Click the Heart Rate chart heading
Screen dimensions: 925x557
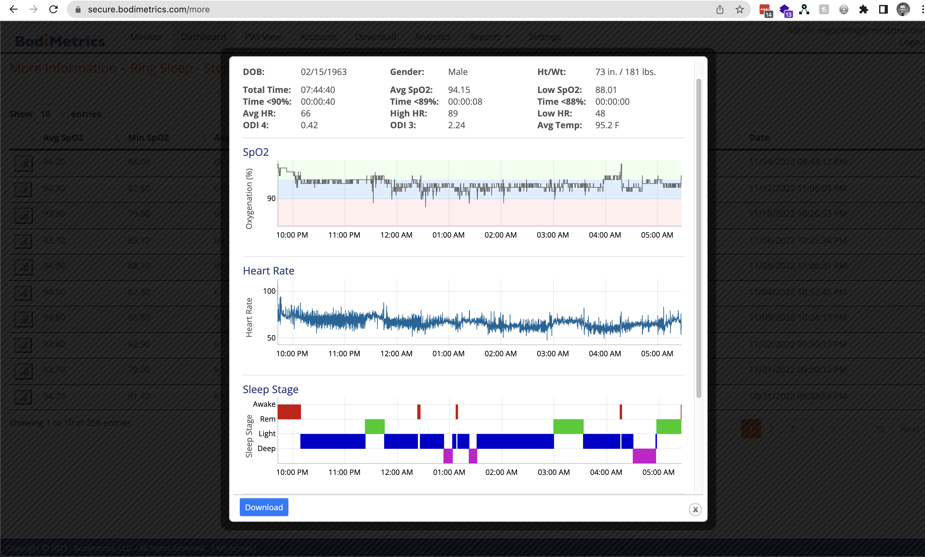click(x=268, y=271)
